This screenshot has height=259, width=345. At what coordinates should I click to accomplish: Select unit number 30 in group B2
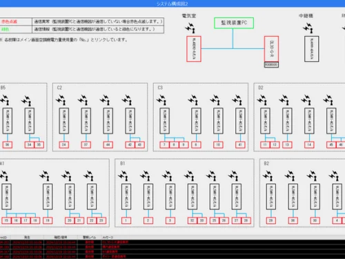[x=315, y=220]
